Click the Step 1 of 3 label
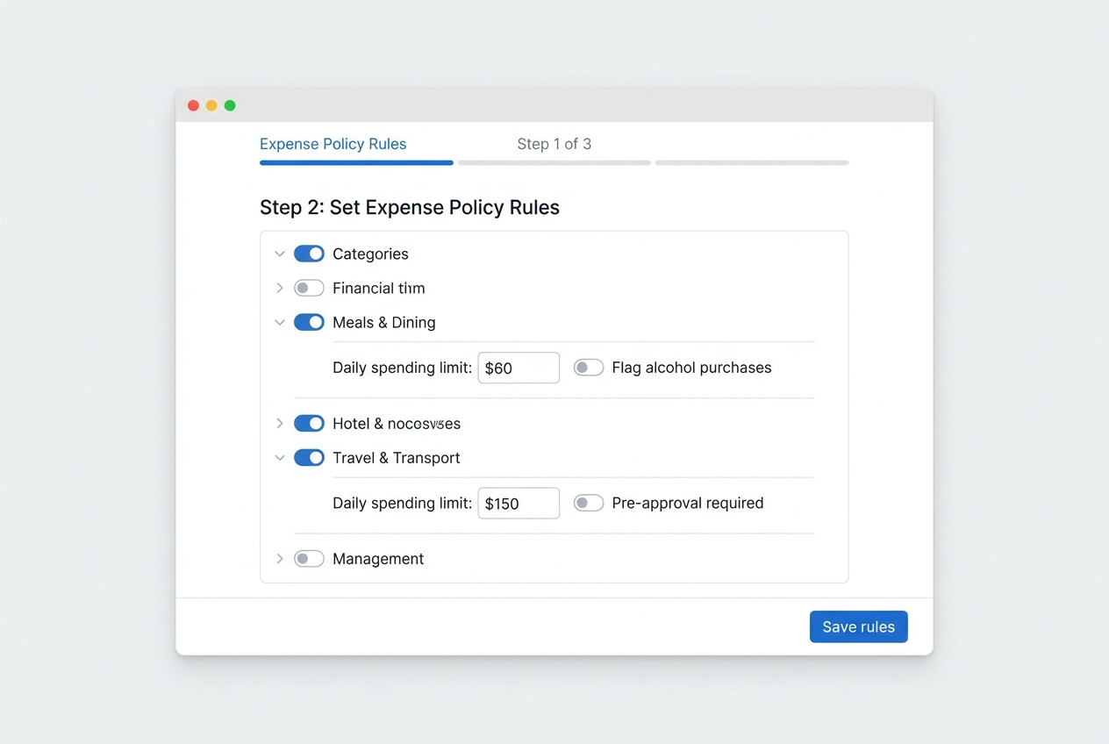The image size is (1109, 744). point(554,144)
